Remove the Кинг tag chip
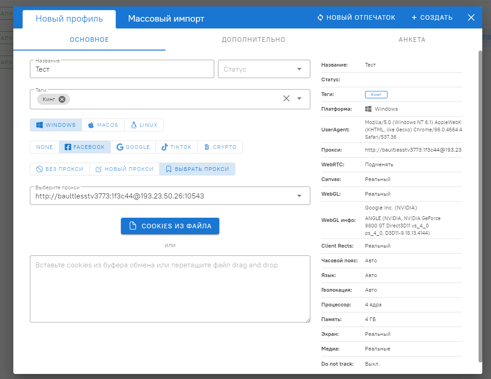491x379 pixels. point(62,99)
